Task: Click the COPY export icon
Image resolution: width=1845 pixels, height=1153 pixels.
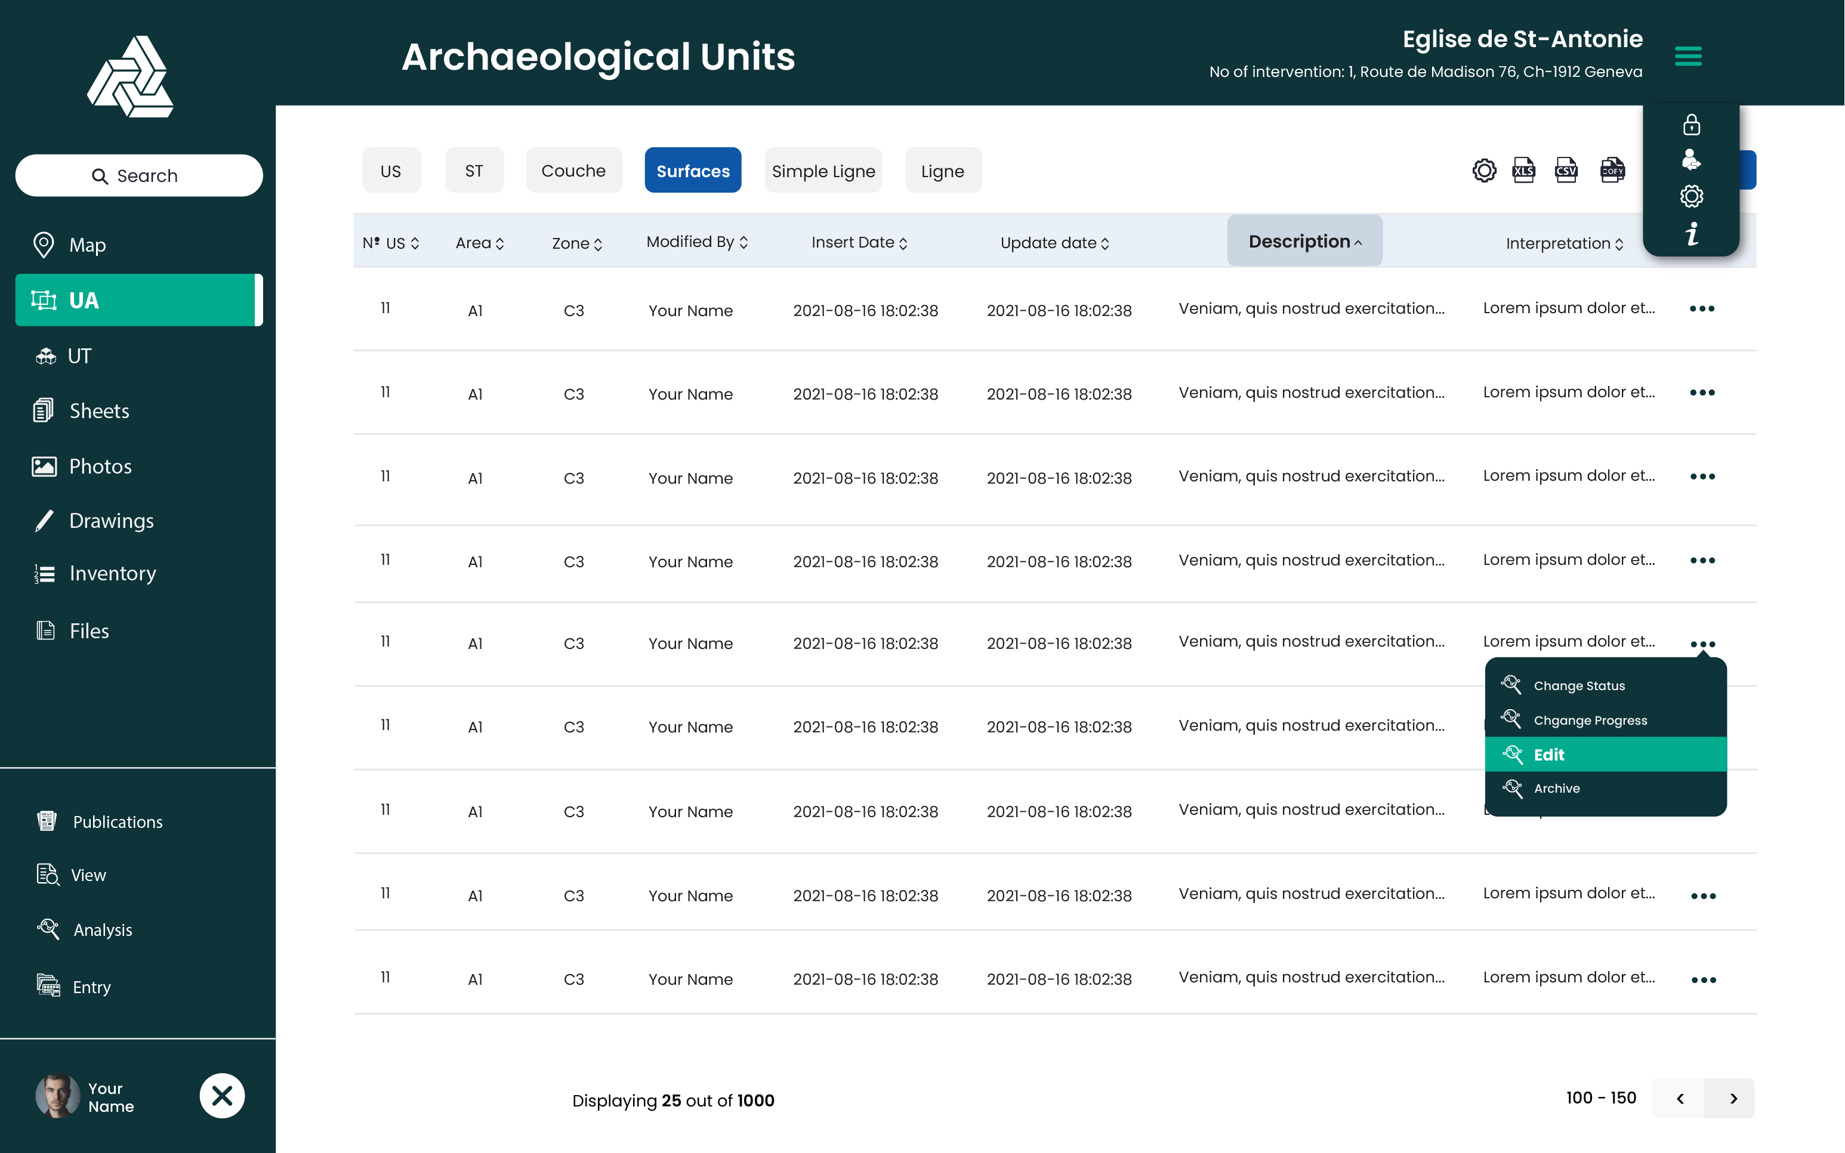Action: pyautogui.click(x=1612, y=170)
